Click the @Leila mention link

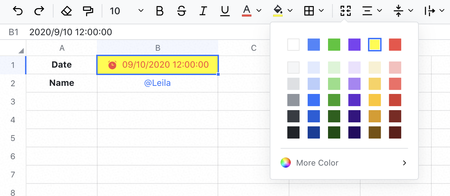tap(157, 83)
